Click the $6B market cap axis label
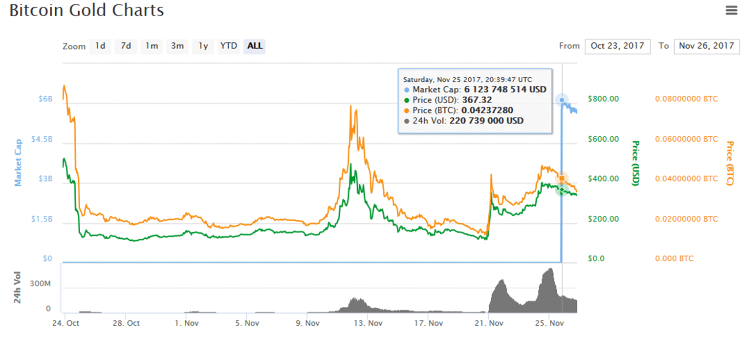The height and width of the screenshot is (339, 742). tap(45, 99)
